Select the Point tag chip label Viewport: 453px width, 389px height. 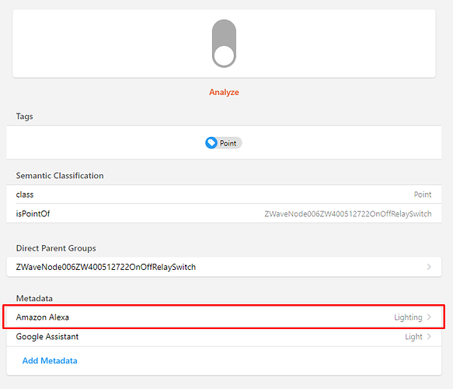pos(228,143)
